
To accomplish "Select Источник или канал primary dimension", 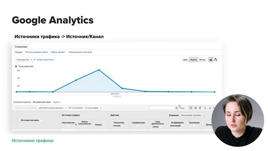I will [42, 102].
